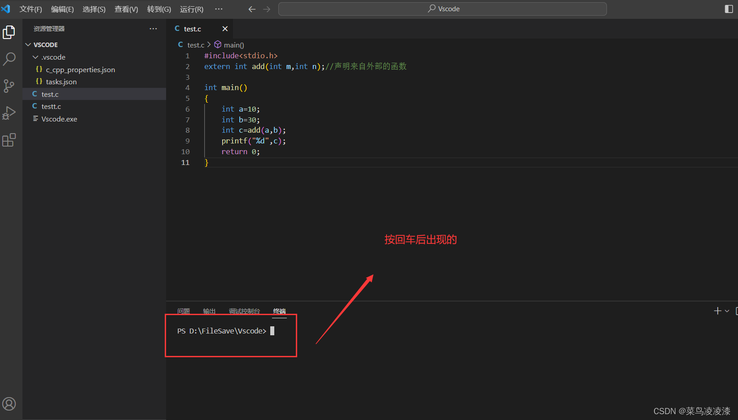The width and height of the screenshot is (738, 420).
Task: Go forward with the right arrow
Action: click(x=267, y=9)
